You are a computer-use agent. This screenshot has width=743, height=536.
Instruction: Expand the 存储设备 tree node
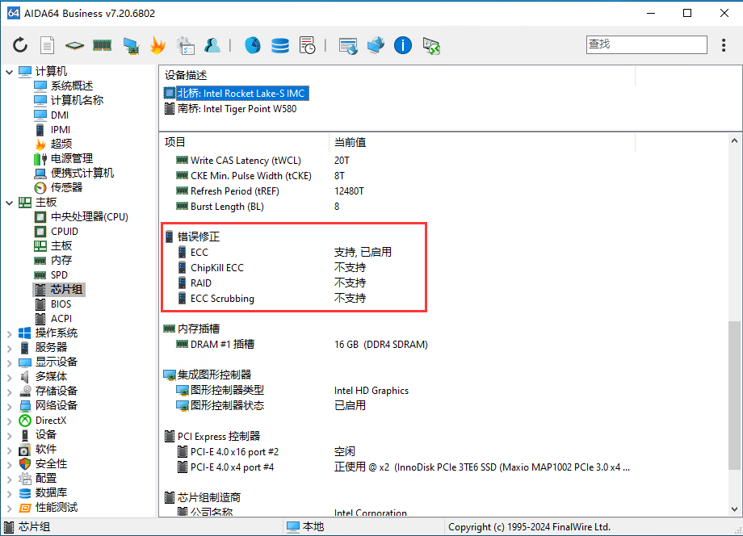9,392
